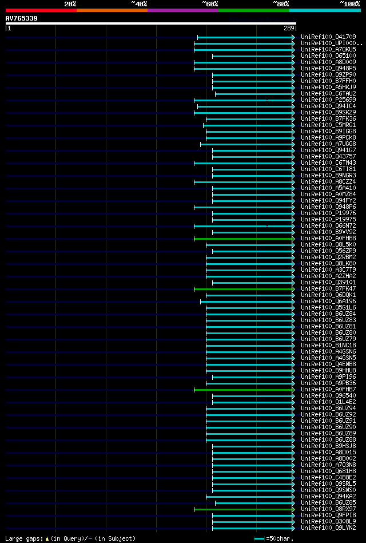Select the UniRef100_Q66N72 label
Image resolution: width=366 pixels, height=543 pixels.
tap(328, 226)
